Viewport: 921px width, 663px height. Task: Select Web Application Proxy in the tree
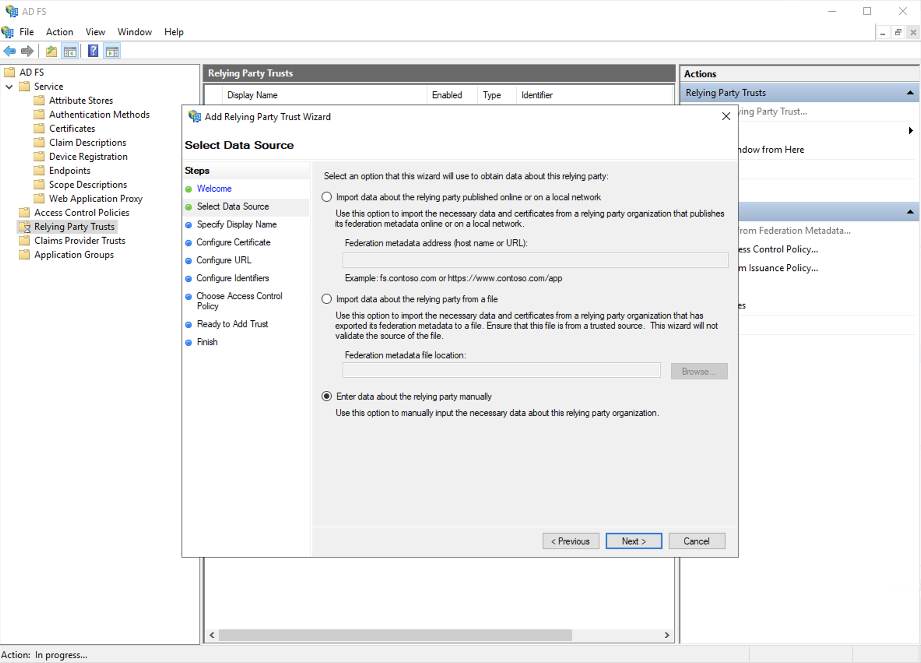pos(95,199)
